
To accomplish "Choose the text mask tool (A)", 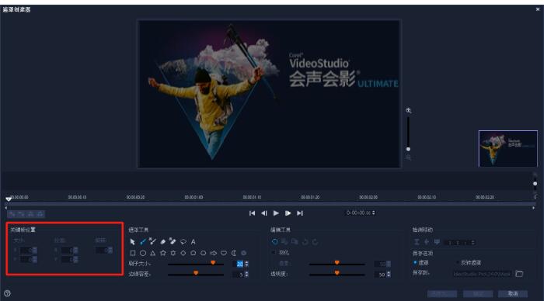I will (194, 242).
